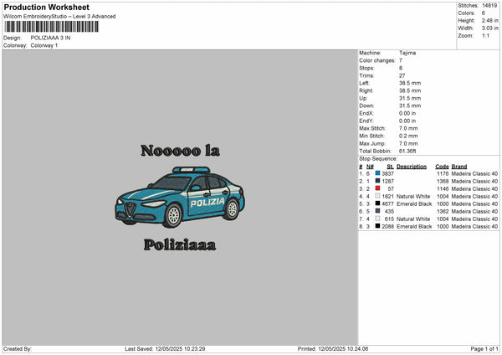Click 'Emerald Black' in the row with 2088 stitches

click(414, 227)
